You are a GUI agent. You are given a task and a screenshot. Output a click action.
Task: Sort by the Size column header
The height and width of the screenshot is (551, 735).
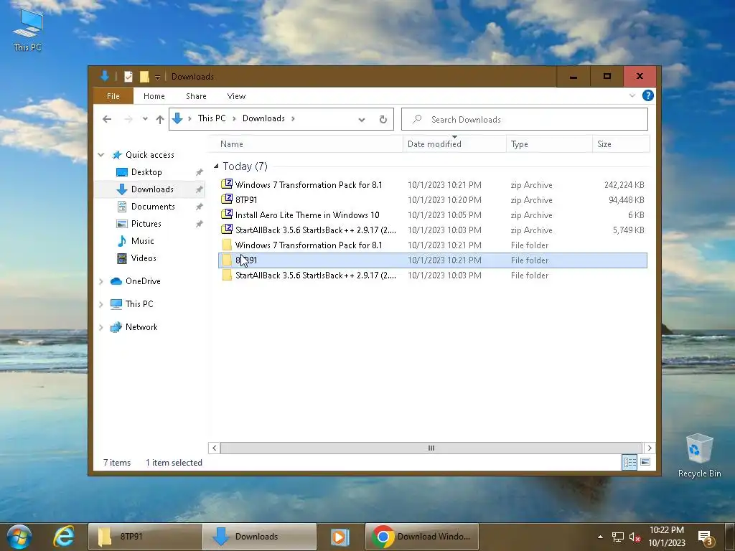621,143
